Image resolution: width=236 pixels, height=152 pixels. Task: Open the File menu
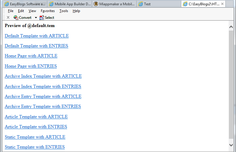(x=11, y=11)
